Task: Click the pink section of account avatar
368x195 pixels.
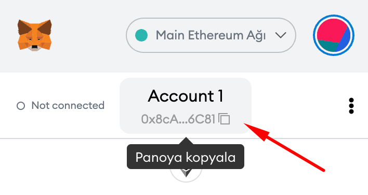Action: click(331, 31)
